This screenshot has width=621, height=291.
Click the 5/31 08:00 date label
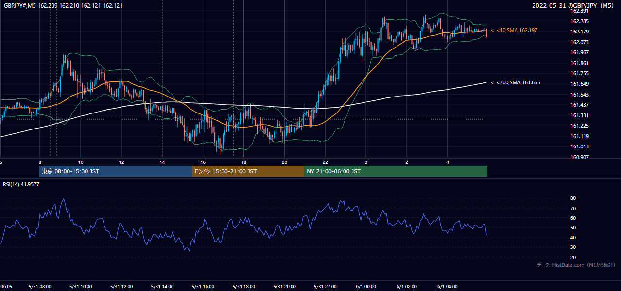coord(39,287)
